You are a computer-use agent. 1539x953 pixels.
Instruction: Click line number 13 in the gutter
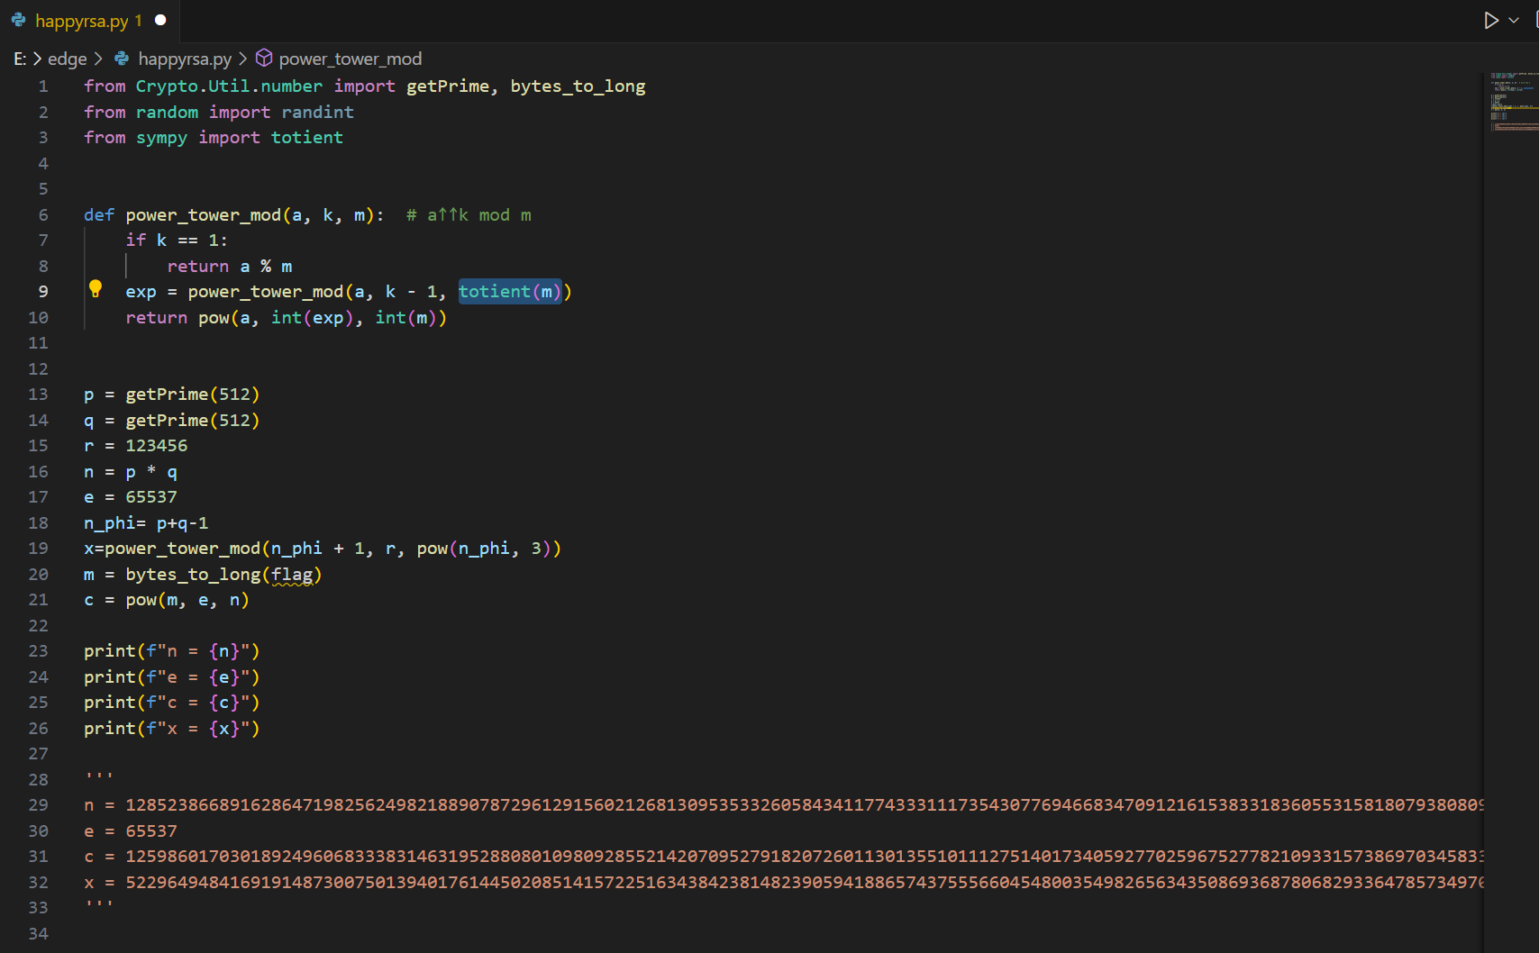click(38, 395)
